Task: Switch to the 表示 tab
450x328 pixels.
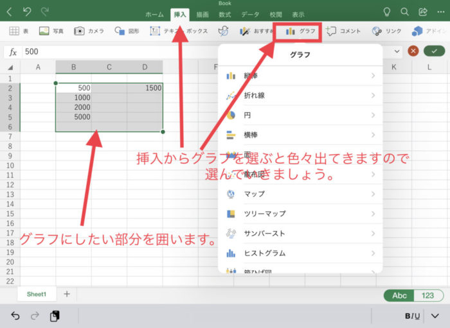Action: [298, 15]
